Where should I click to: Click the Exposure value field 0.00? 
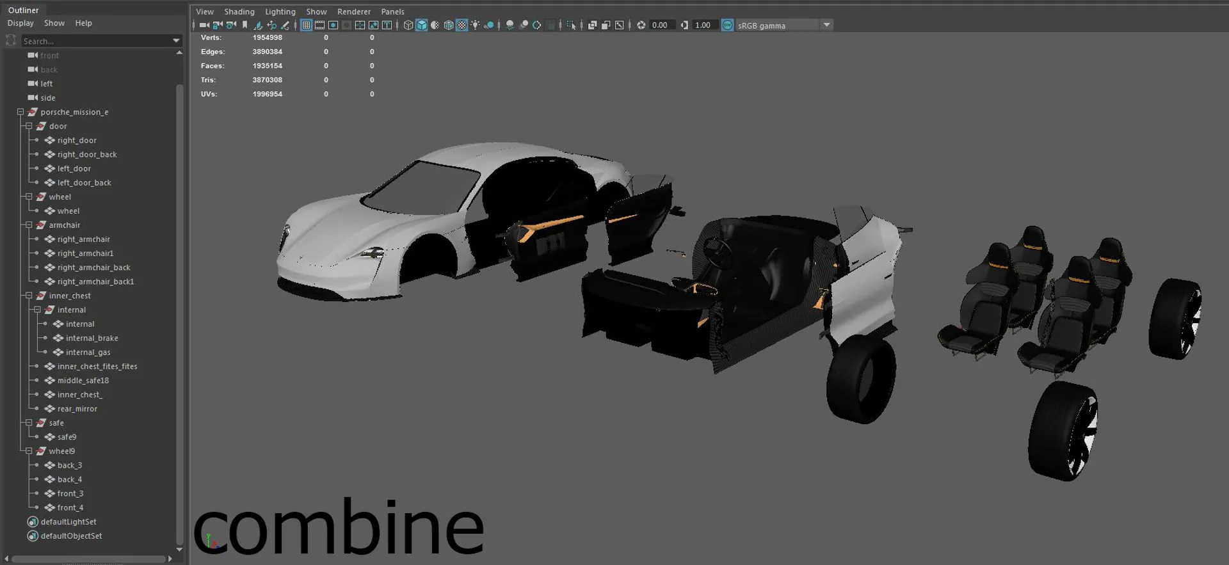(663, 25)
